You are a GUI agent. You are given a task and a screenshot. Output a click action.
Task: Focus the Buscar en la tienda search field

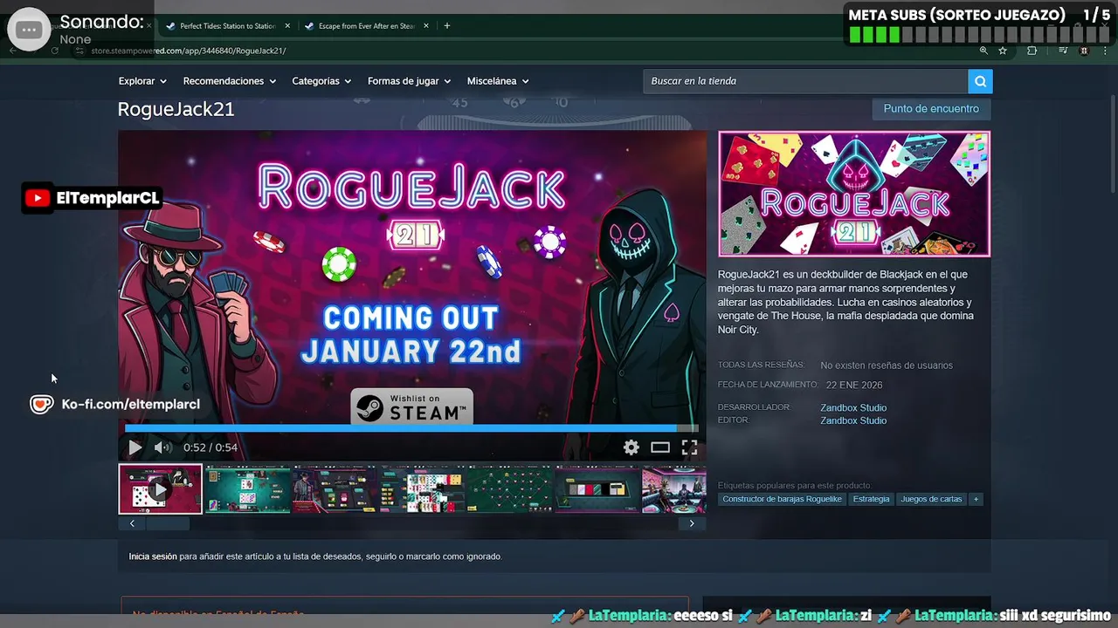[805, 81]
